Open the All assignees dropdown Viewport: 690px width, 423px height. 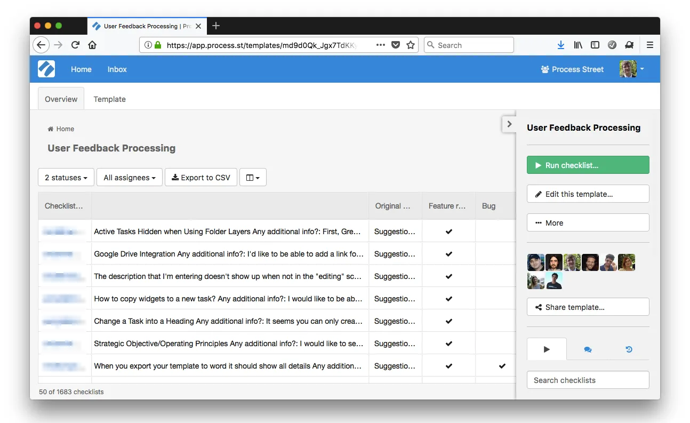coord(130,178)
